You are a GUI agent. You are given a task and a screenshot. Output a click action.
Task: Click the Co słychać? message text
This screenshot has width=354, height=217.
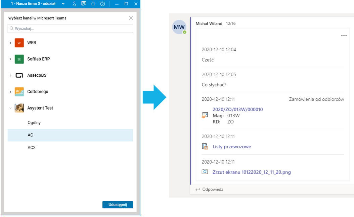pos(214,85)
